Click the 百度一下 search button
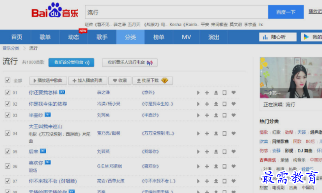 pyautogui.click(x=286, y=12)
